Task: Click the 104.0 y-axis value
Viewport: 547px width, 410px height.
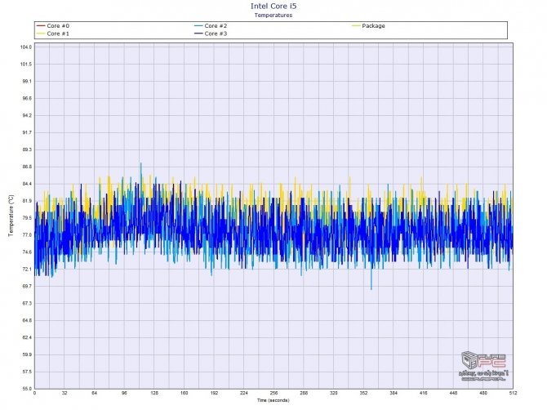Action: coord(26,47)
